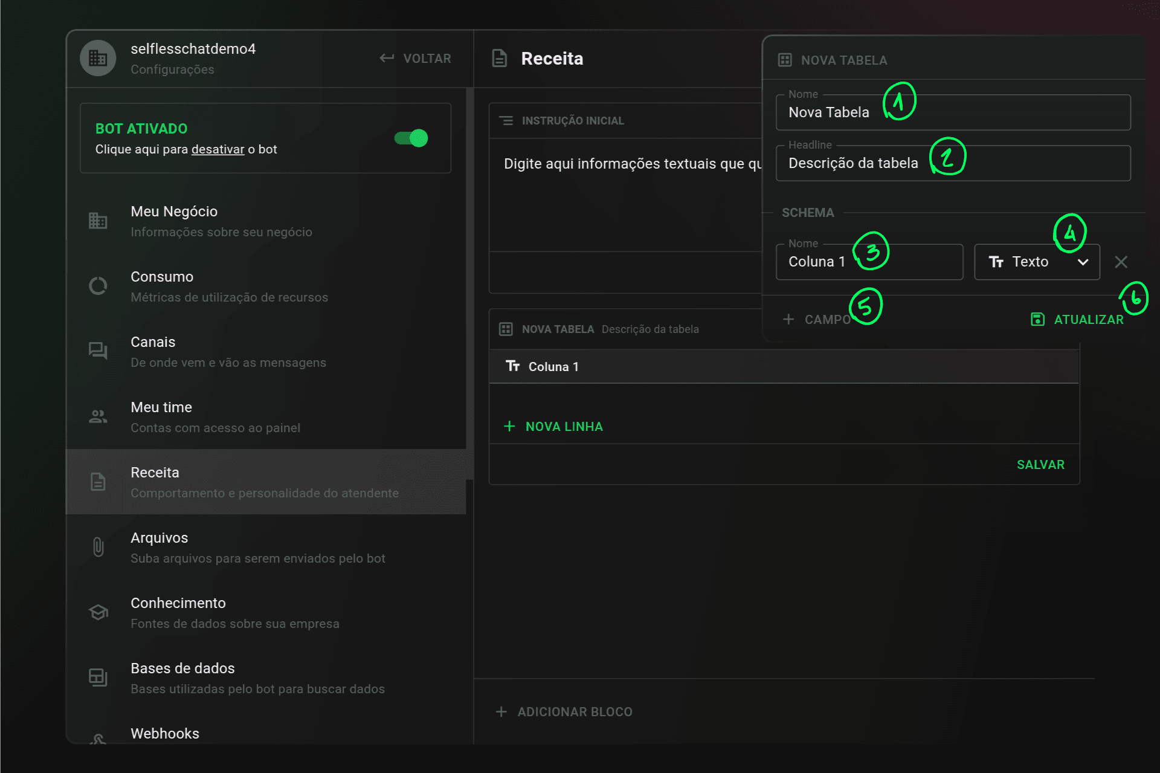
Task: Click the Texto type Tt icon
Action: point(996,262)
